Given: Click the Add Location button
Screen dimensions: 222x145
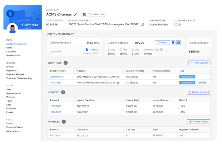Looking at the screenshot, I should click(x=199, y=63).
